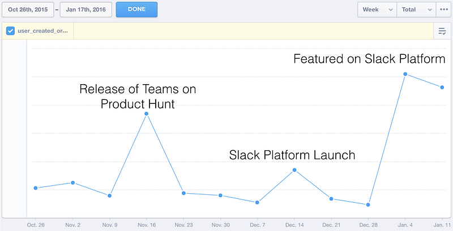453x231 pixels.
Task: Click the checklist icon on the legend bar
Action: click(442, 31)
